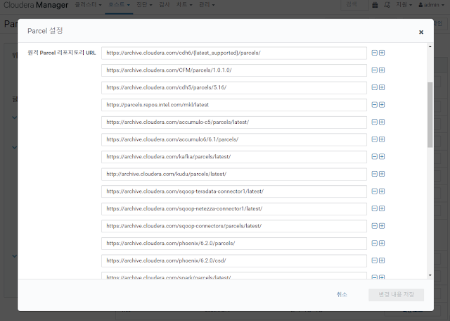Click the dialog scrollbar down arrow
450x321 pixels.
pos(430,275)
